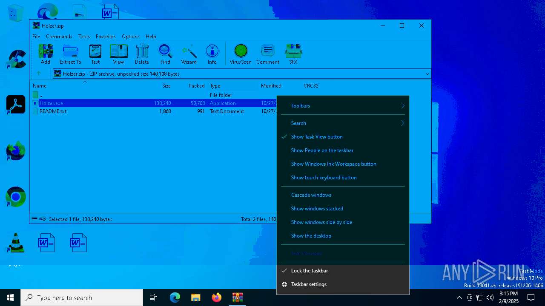Click the Windows Start button
The image size is (545, 306).
10,297
